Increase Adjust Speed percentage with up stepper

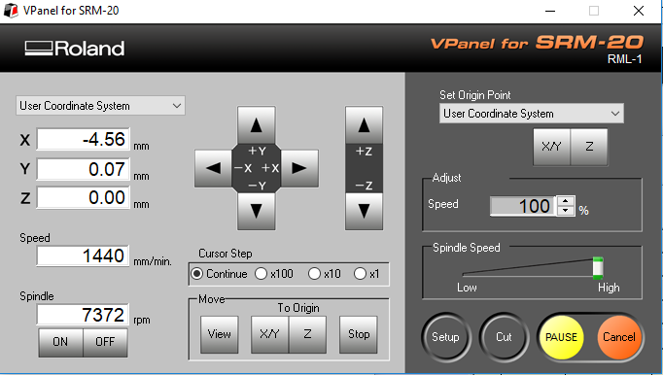pos(566,201)
